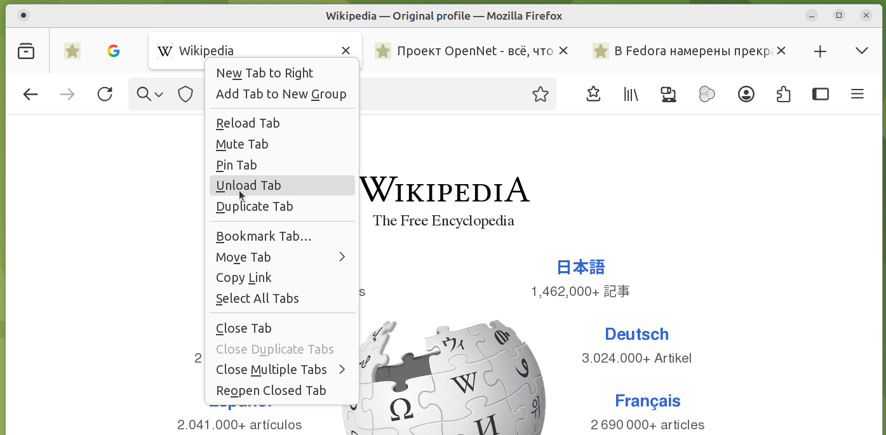Open the Firefox View tab list icon

point(26,51)
